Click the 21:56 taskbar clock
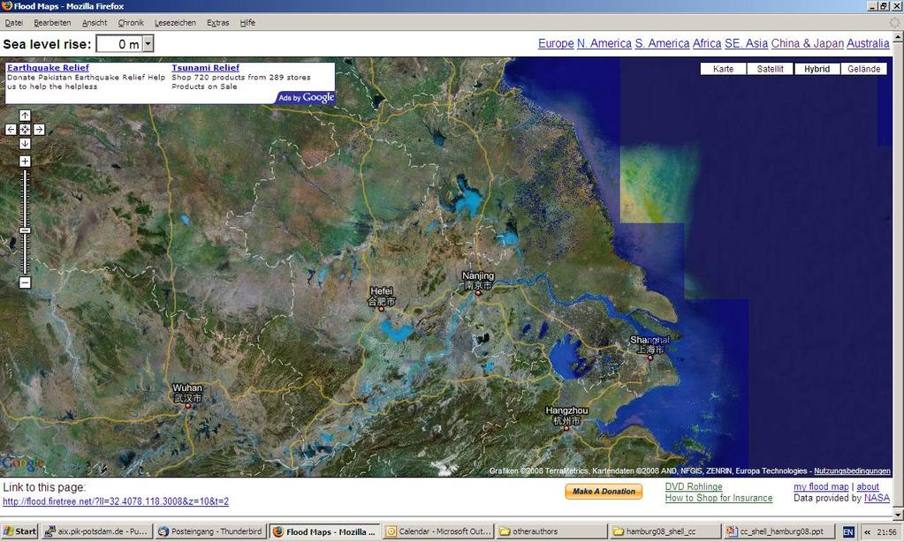 point(886,532)
